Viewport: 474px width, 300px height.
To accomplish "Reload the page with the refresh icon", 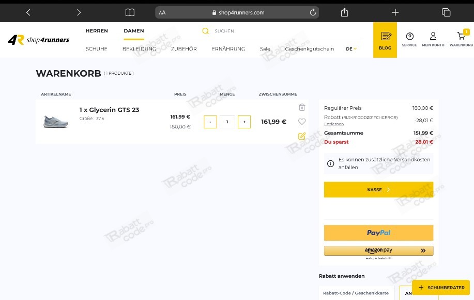I will [x=313, y=12].
